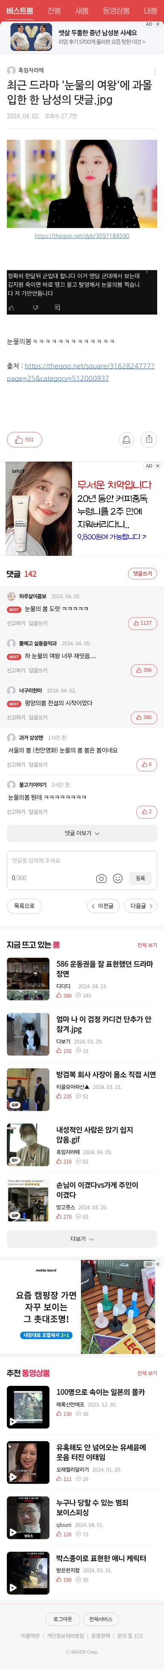Open the three-dot post options menu
The height and width of the screenshot is (1670, 164).
155,71
